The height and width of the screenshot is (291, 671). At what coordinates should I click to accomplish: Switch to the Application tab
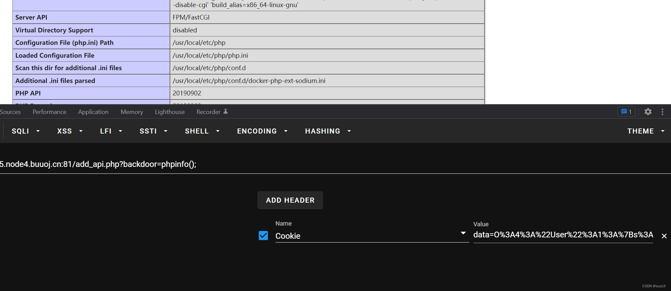point(93,112)
